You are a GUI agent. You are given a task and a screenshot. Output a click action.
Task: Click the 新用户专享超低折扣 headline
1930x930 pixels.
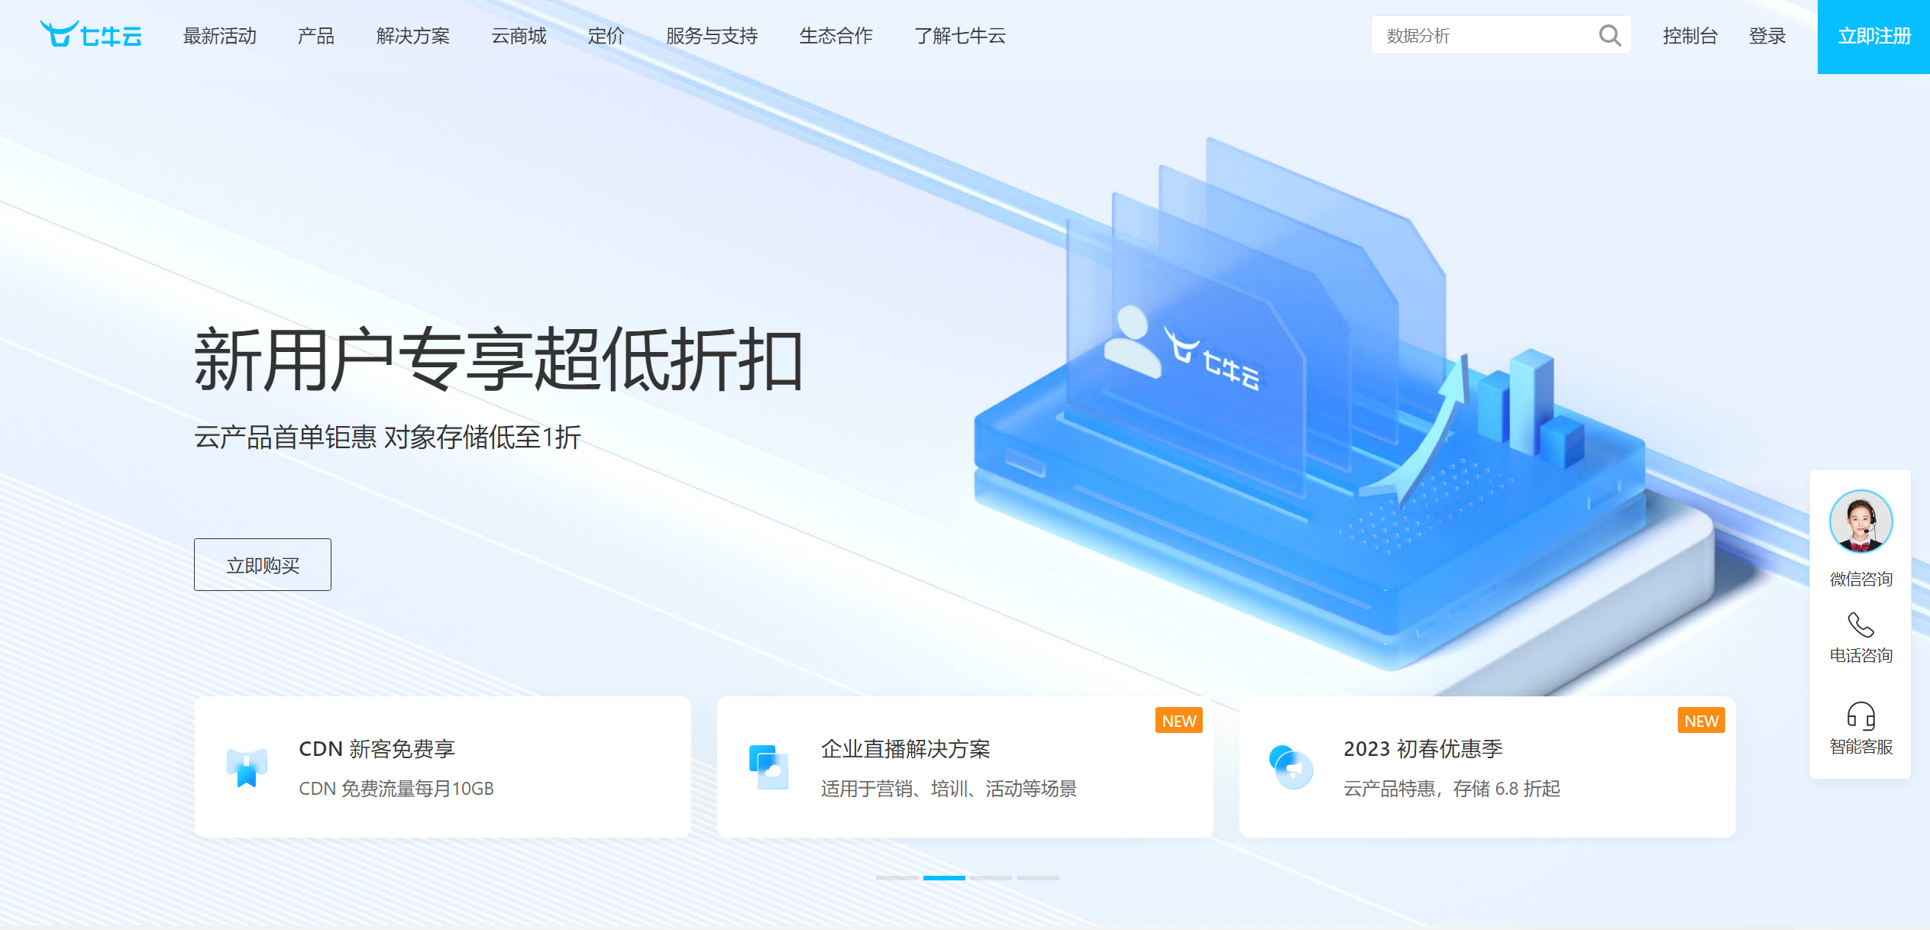tap(499, 360)
